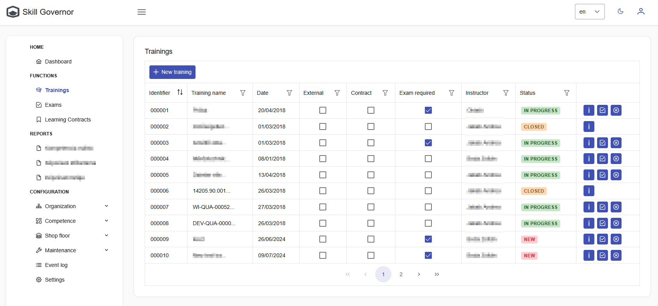This screenshot has width=658, height=306.
Task: Go to page 2 of trainings
Action: coord(401,274)
